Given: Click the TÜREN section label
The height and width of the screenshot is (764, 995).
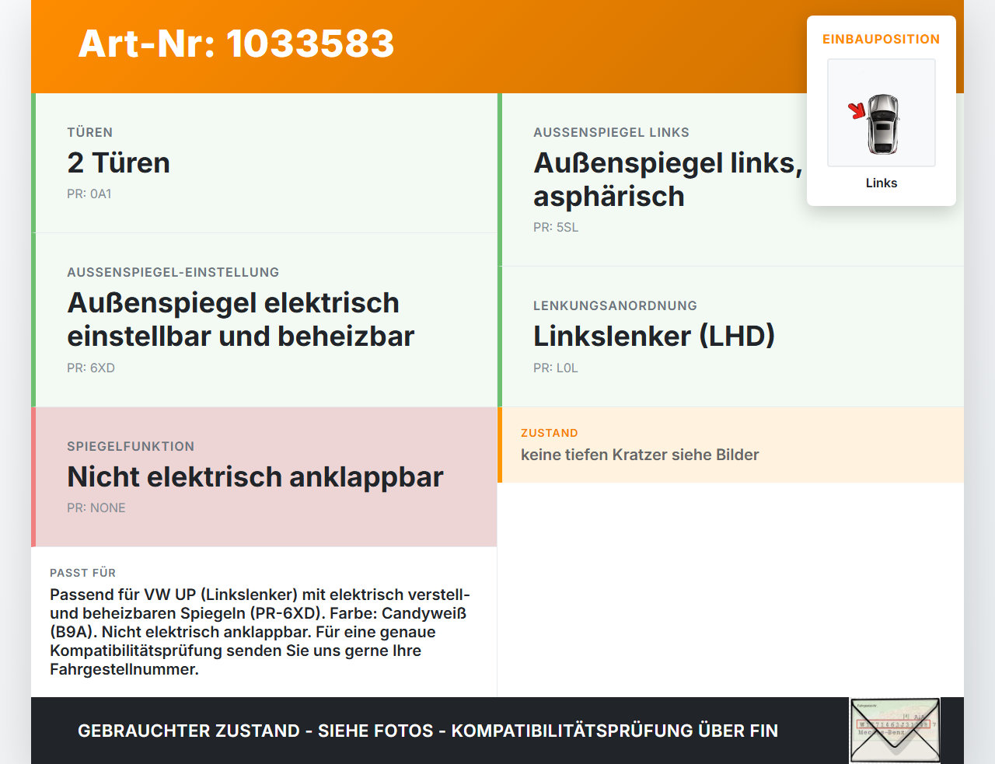Looking at the screenshot, I should click(x=90, y=132).
